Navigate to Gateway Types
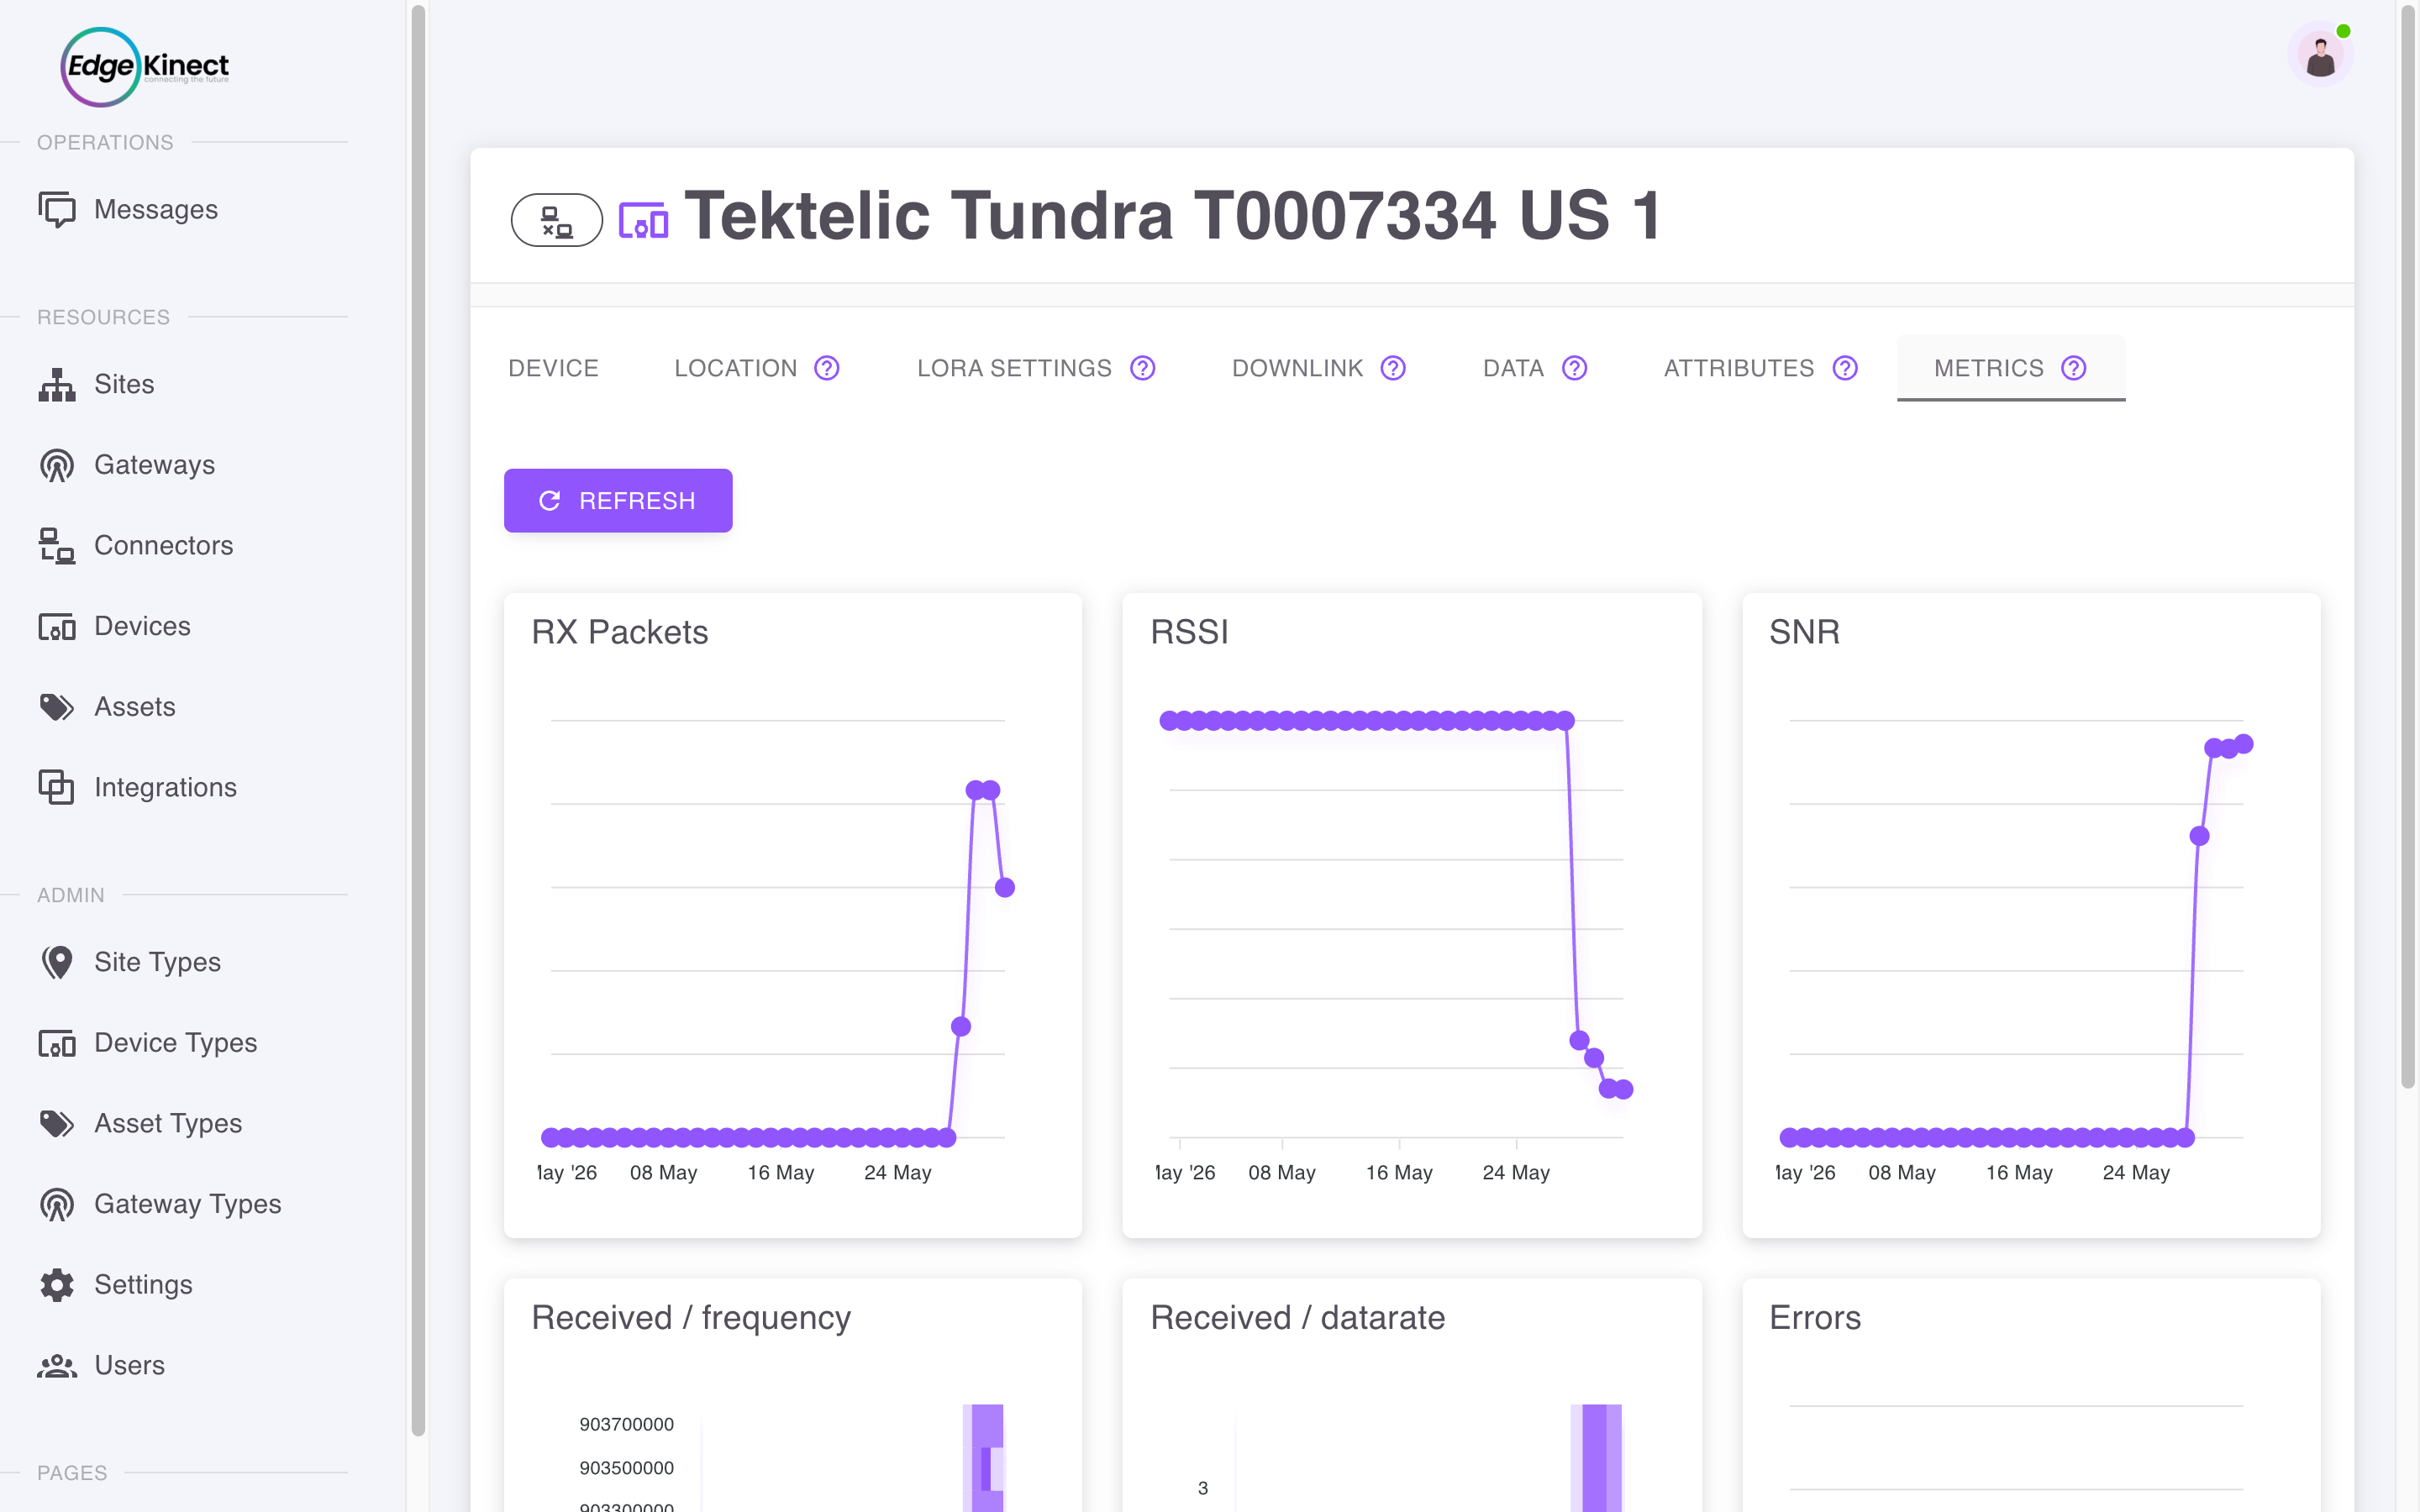 188,1204
